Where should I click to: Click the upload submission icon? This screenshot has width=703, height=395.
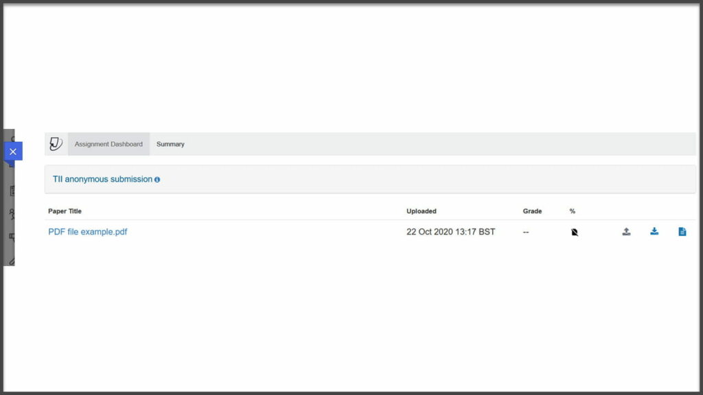tap(626, 232)
